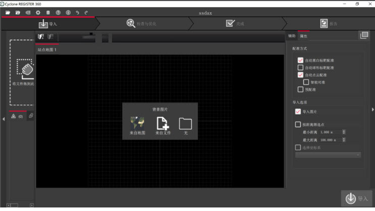Click the undo arrow icon

pyautogui.click(x=77, y=13)
